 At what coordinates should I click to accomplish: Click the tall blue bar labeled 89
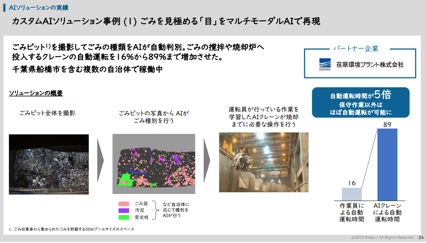tap(387, 165)
